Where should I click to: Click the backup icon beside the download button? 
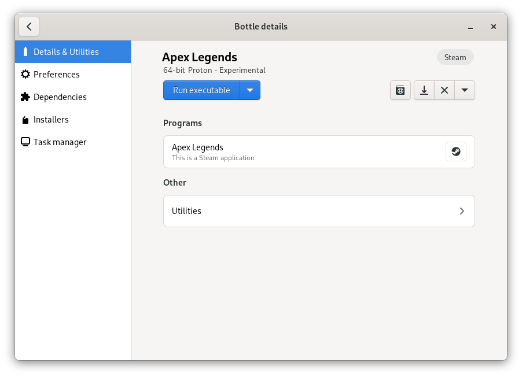click(x=400, y=90)
